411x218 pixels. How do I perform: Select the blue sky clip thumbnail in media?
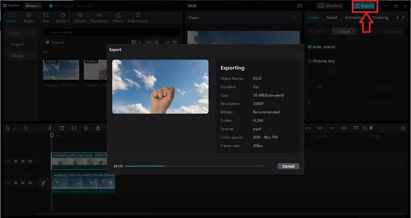[x=61, y=69]
